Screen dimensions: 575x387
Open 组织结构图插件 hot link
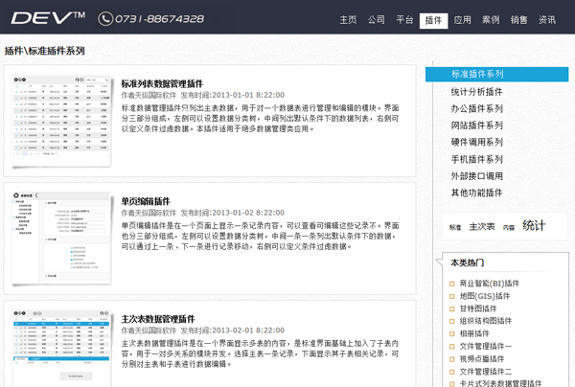(x=486, y=321)
